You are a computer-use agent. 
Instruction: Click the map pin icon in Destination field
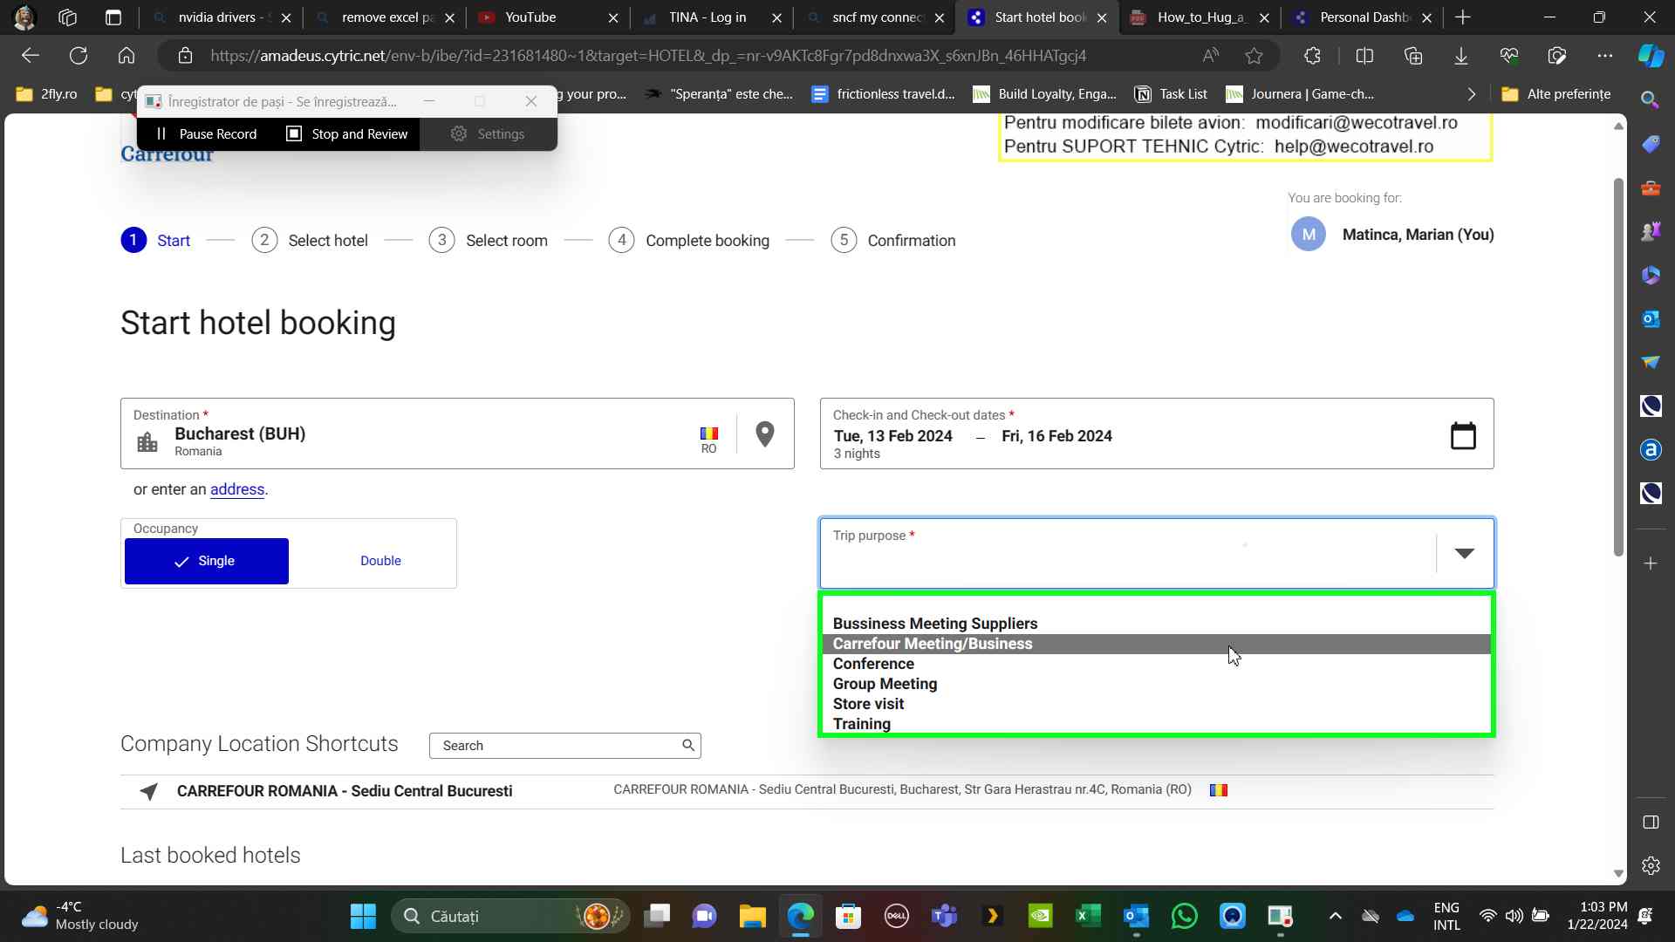[x=764, y=433]
